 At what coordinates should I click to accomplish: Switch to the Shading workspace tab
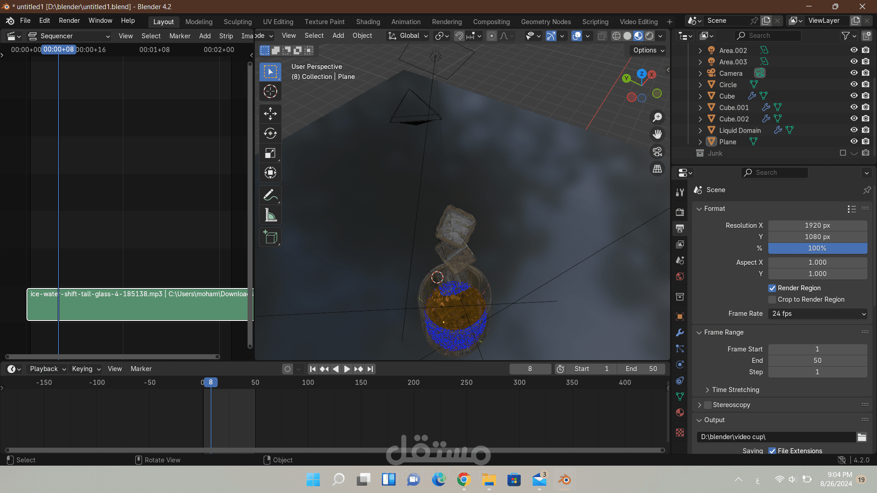point(368,22)
